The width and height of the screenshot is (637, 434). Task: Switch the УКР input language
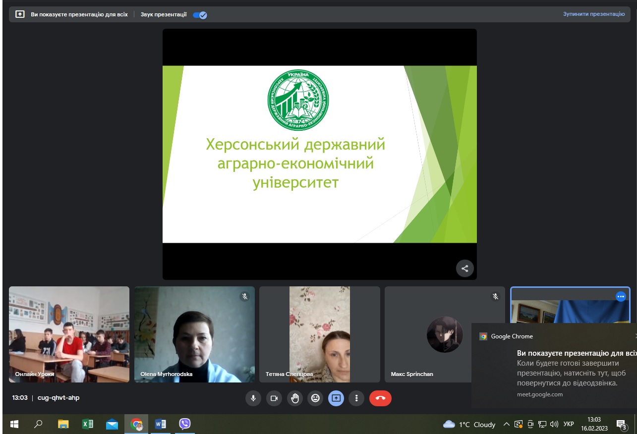pos(569,425)
